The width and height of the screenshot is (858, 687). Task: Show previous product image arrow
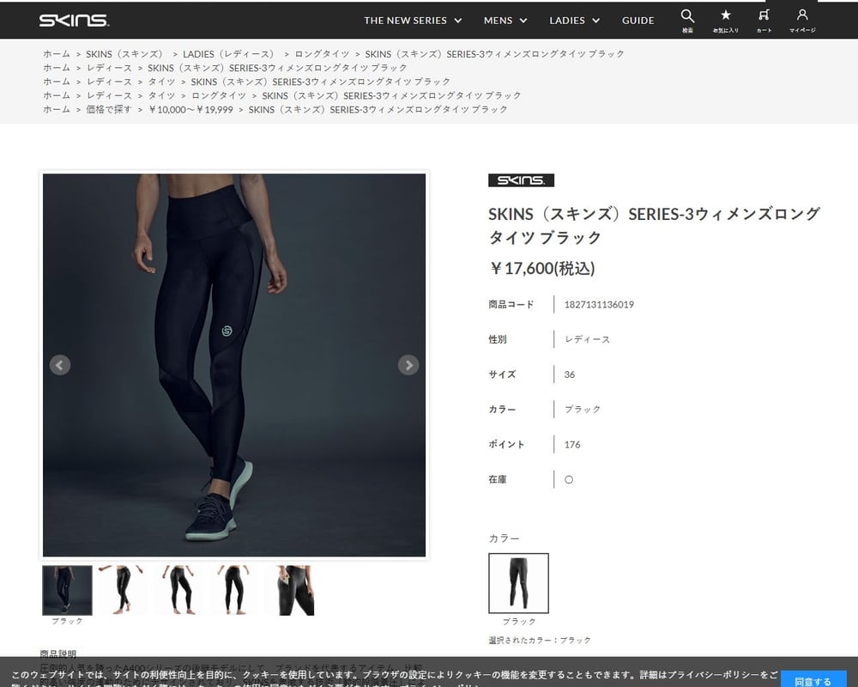point(60,365)
